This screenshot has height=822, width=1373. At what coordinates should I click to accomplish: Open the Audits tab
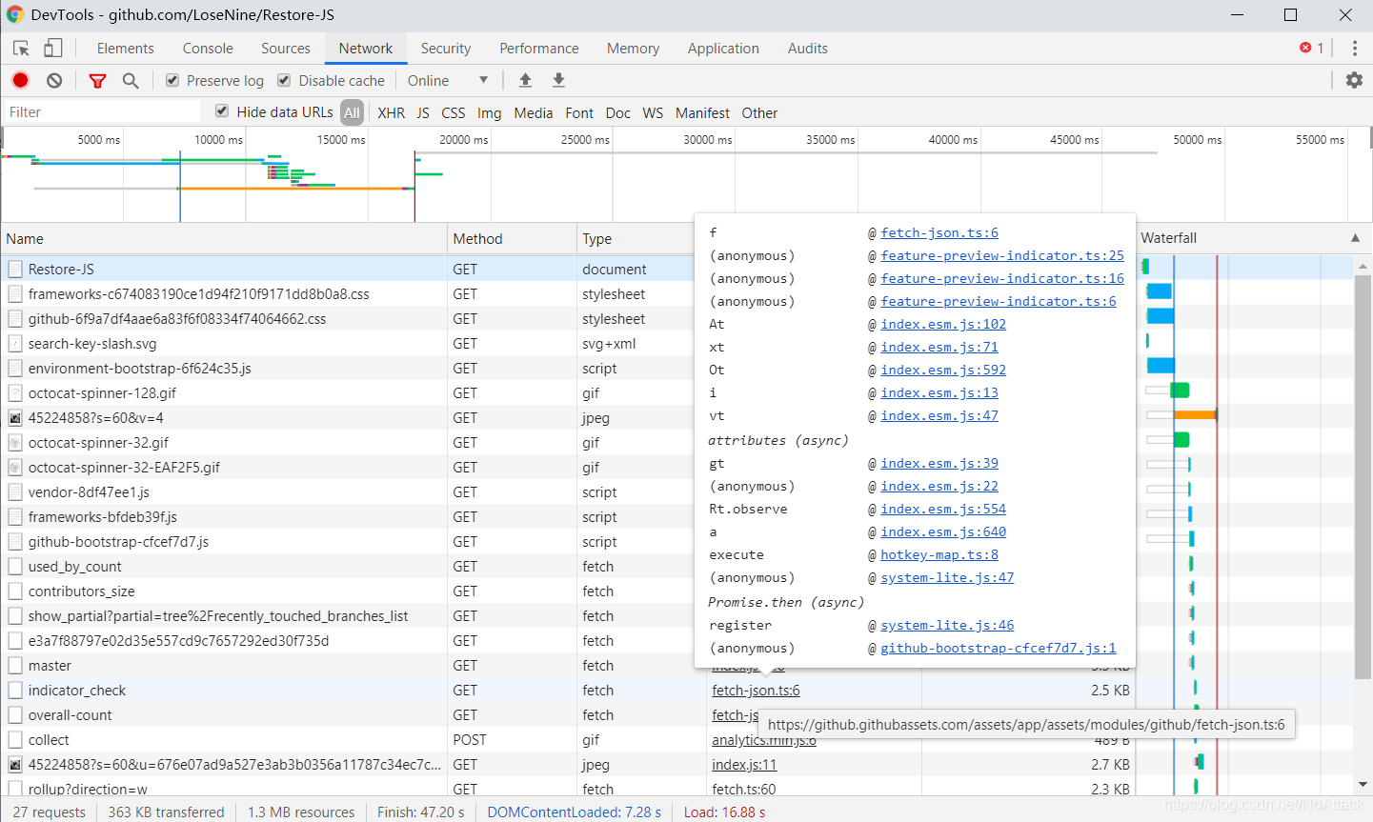pos(808,49)
